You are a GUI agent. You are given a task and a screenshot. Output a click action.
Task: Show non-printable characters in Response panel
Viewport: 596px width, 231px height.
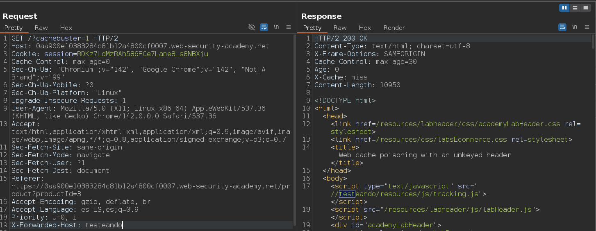[x=575, y=27]
